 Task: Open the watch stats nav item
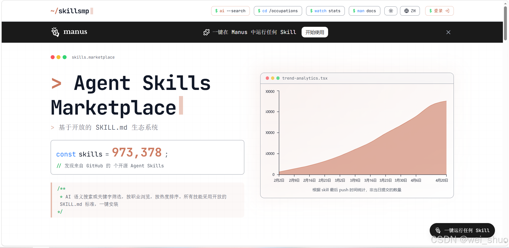(325, 11)
